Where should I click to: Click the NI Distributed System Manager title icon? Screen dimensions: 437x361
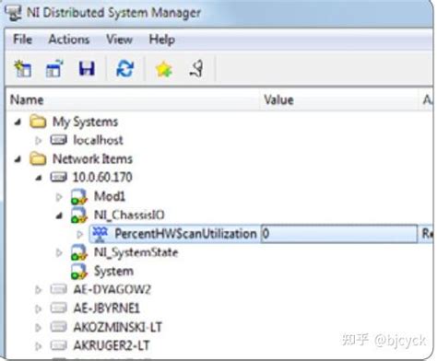click(x=13, y=13)
